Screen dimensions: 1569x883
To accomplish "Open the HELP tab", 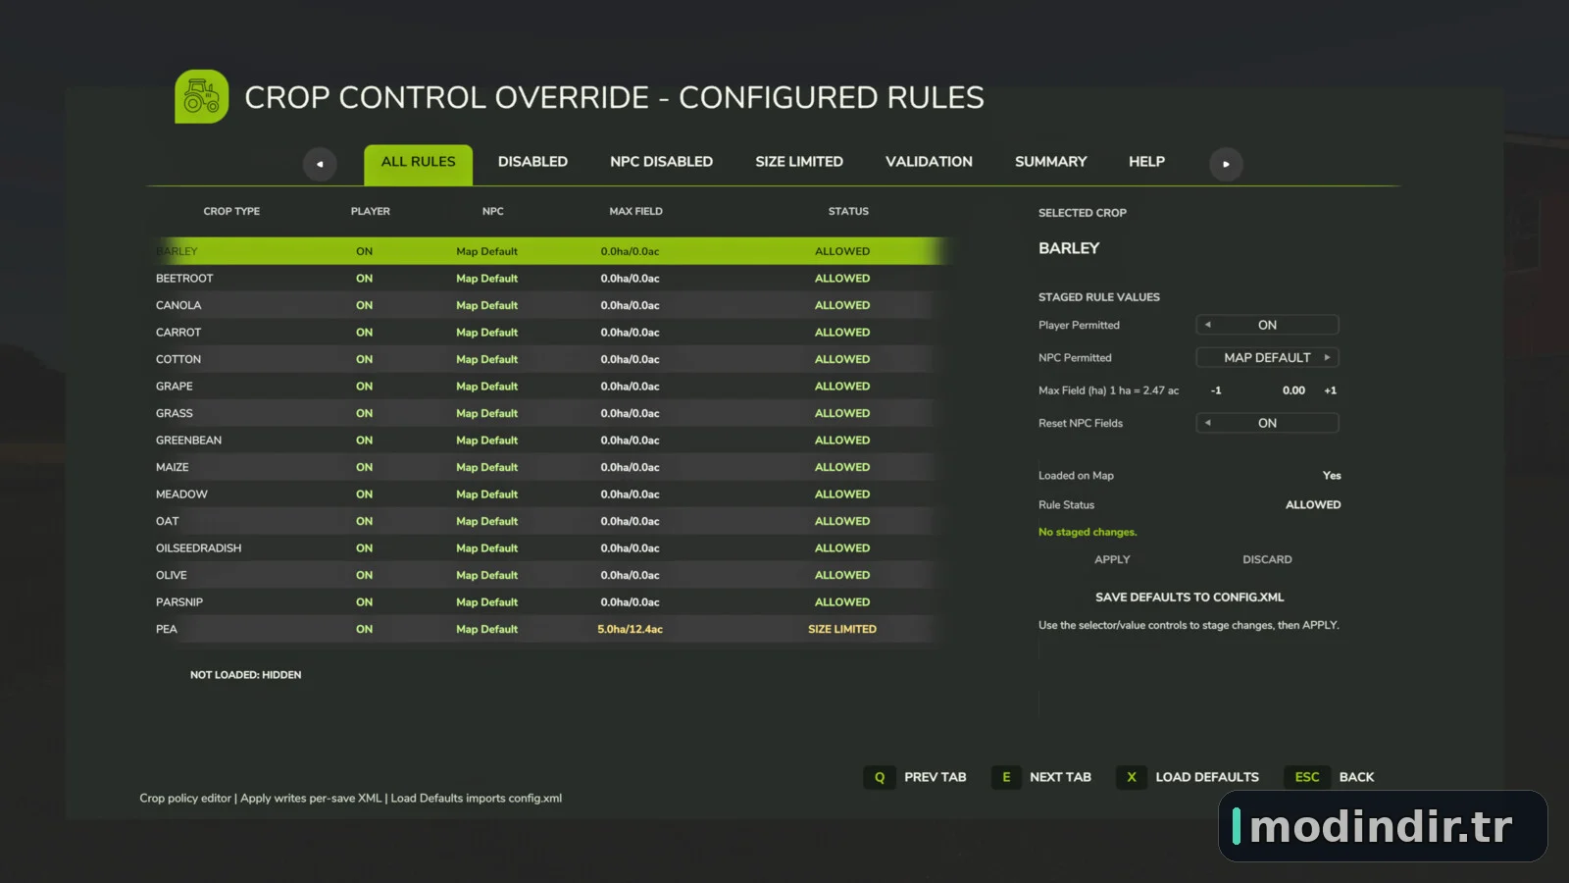I will point(1146,162).
